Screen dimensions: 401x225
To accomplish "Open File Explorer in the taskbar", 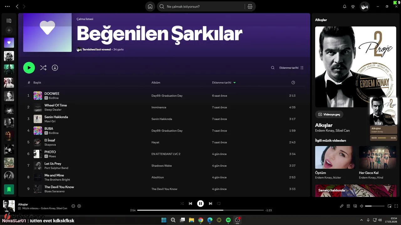I will [x=191, y=220].
